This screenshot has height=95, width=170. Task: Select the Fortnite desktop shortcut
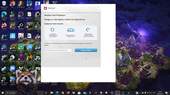(x=12, y=37)
